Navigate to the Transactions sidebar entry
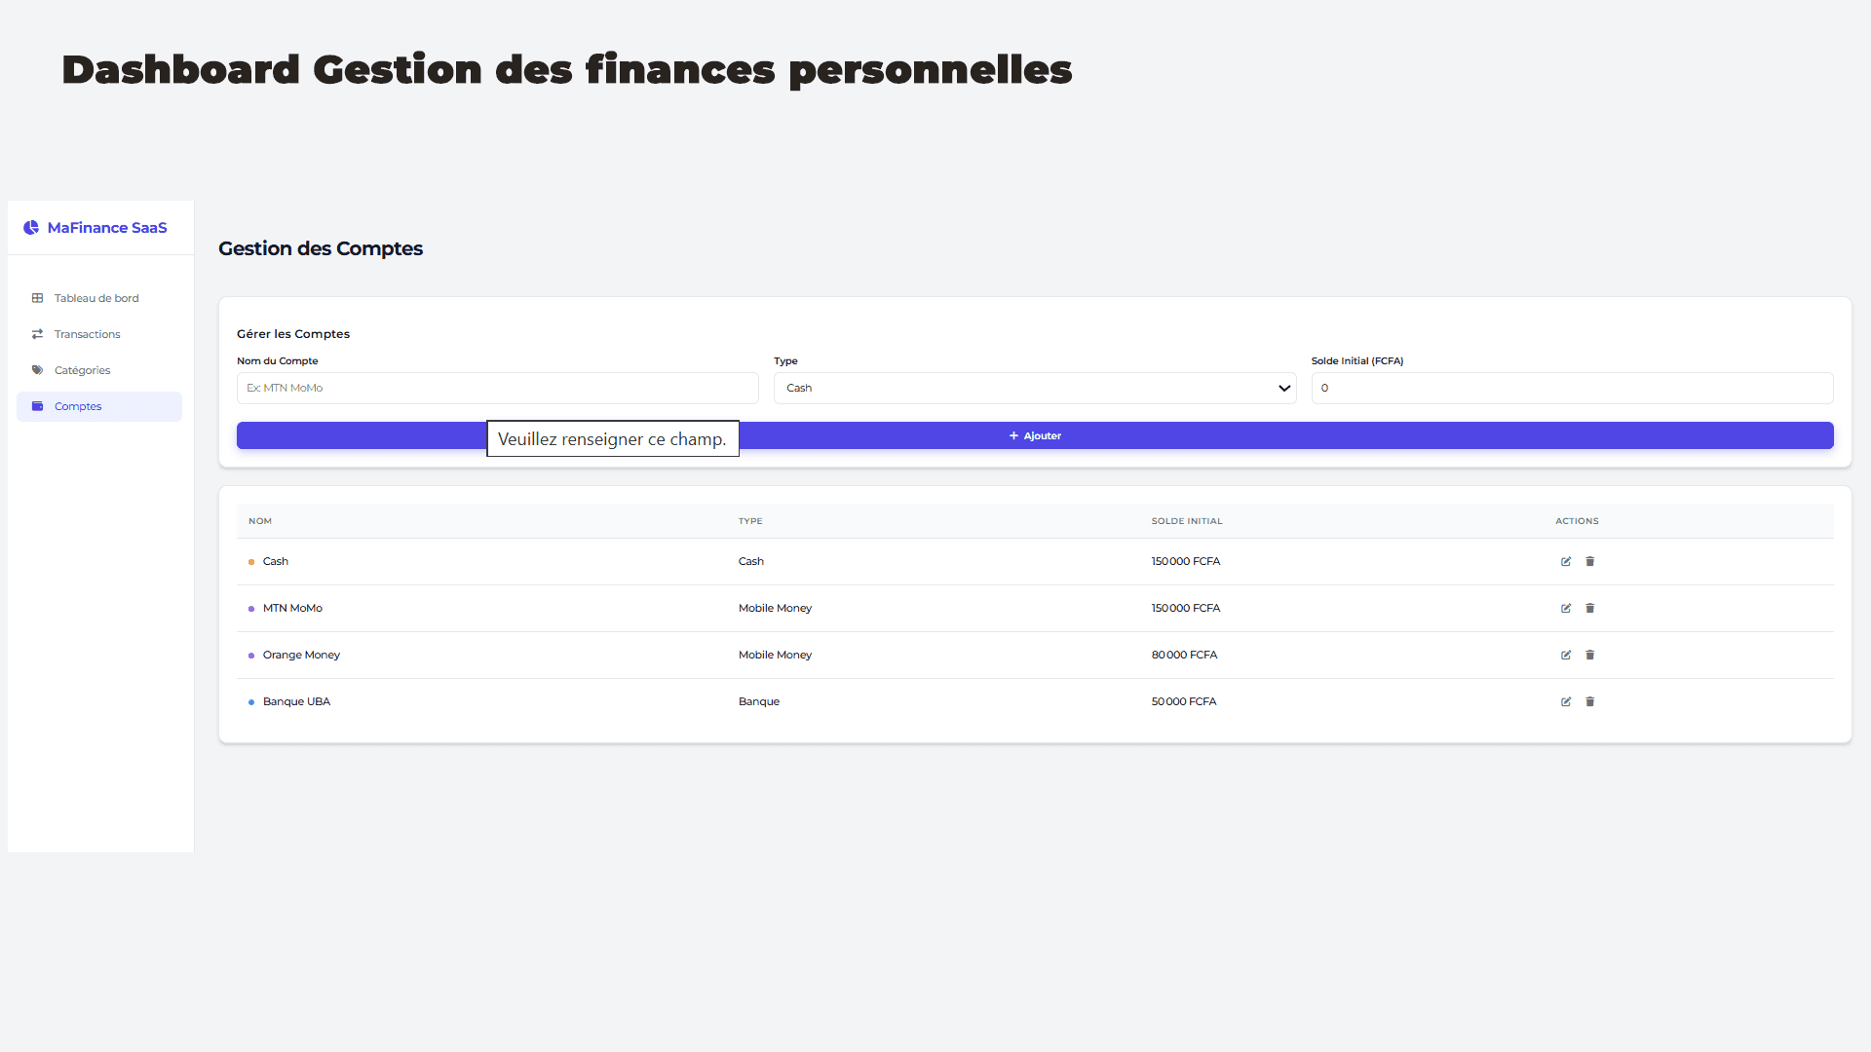This screenshot has height=1052, width=1871. [x=87, y=334]
